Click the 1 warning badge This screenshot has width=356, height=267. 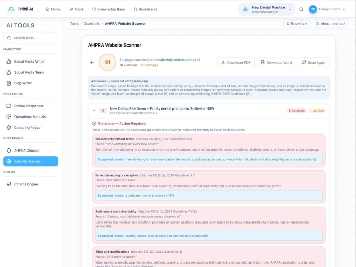[317, 111]
